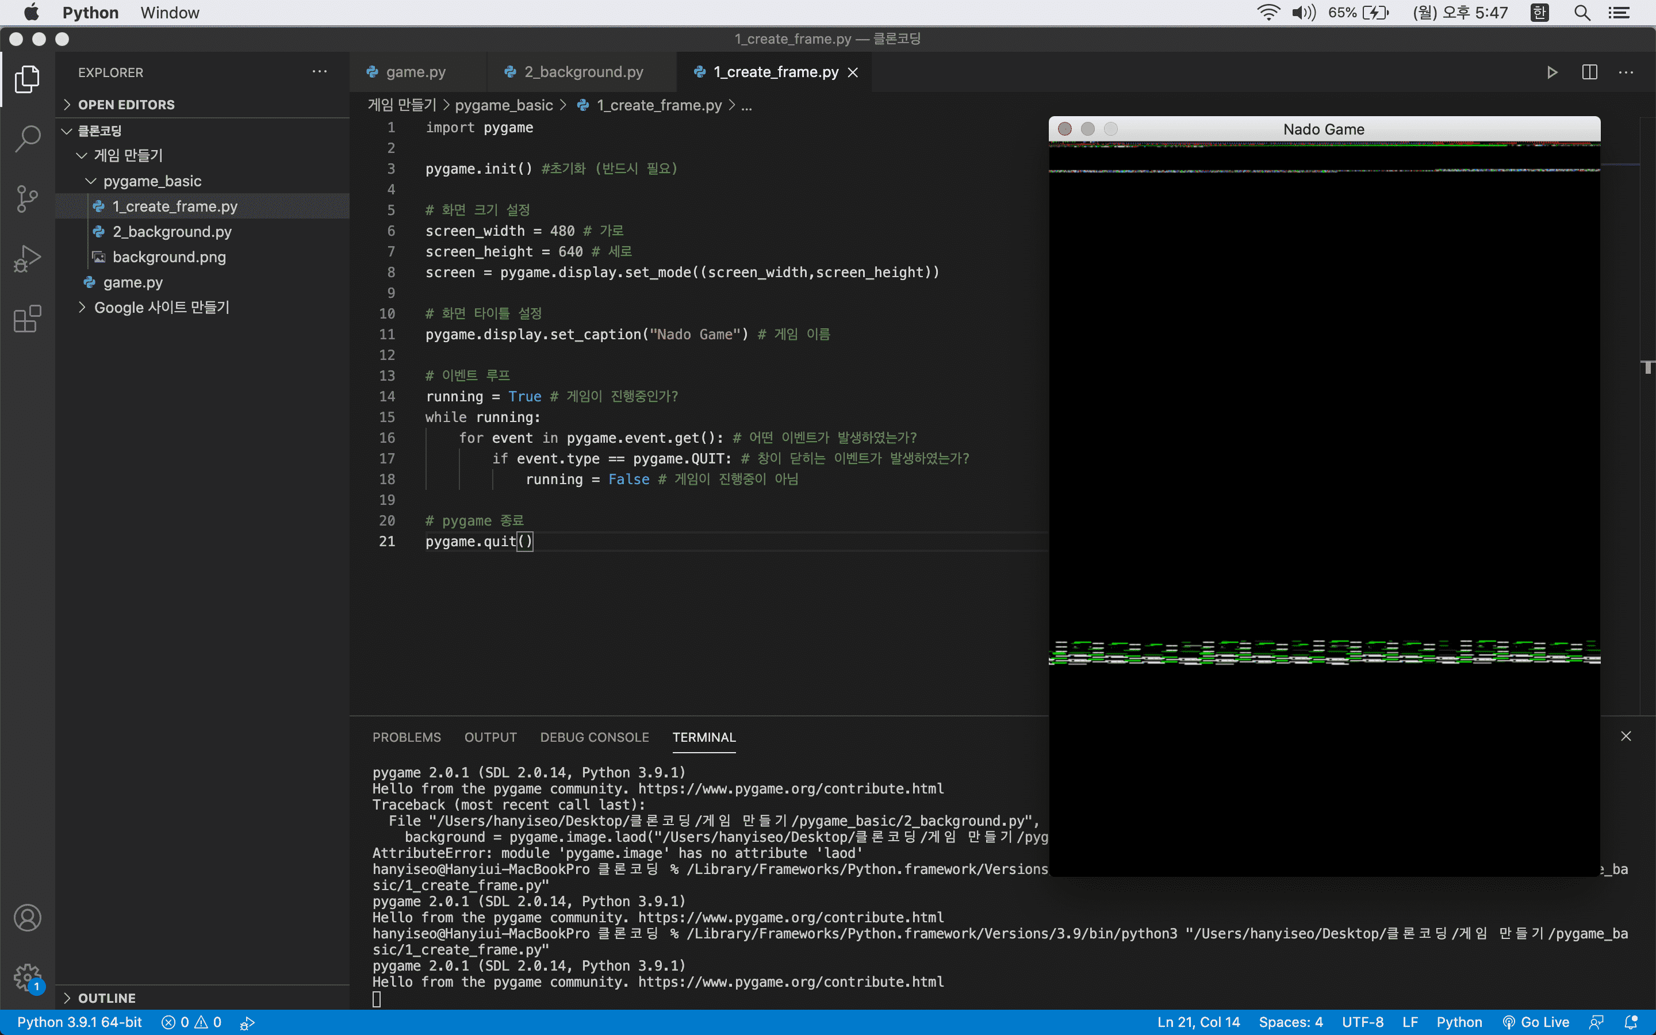Viewport: 1656px width, 1035px height.
Task: Click the Run Python File play button
Action: pyautogui.click(x=1552, y=72)
